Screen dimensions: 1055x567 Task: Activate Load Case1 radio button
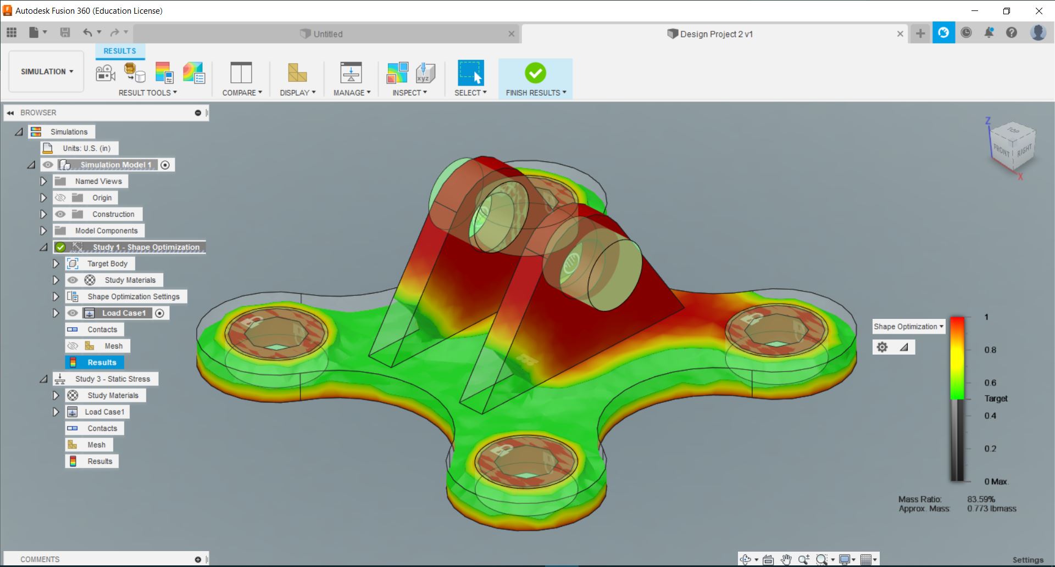pos(160,313)
